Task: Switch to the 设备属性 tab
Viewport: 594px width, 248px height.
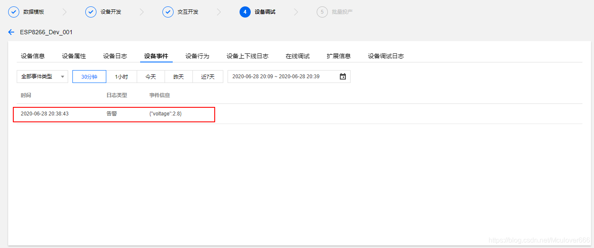Action: pos(74,56)
